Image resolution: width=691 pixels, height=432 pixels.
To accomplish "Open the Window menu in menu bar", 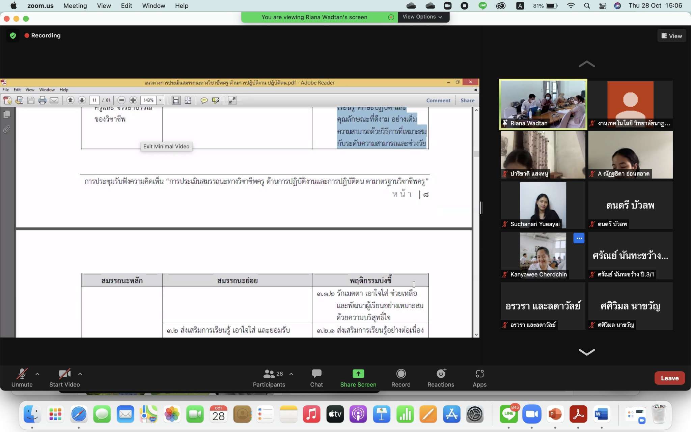I will coord(154,6).
